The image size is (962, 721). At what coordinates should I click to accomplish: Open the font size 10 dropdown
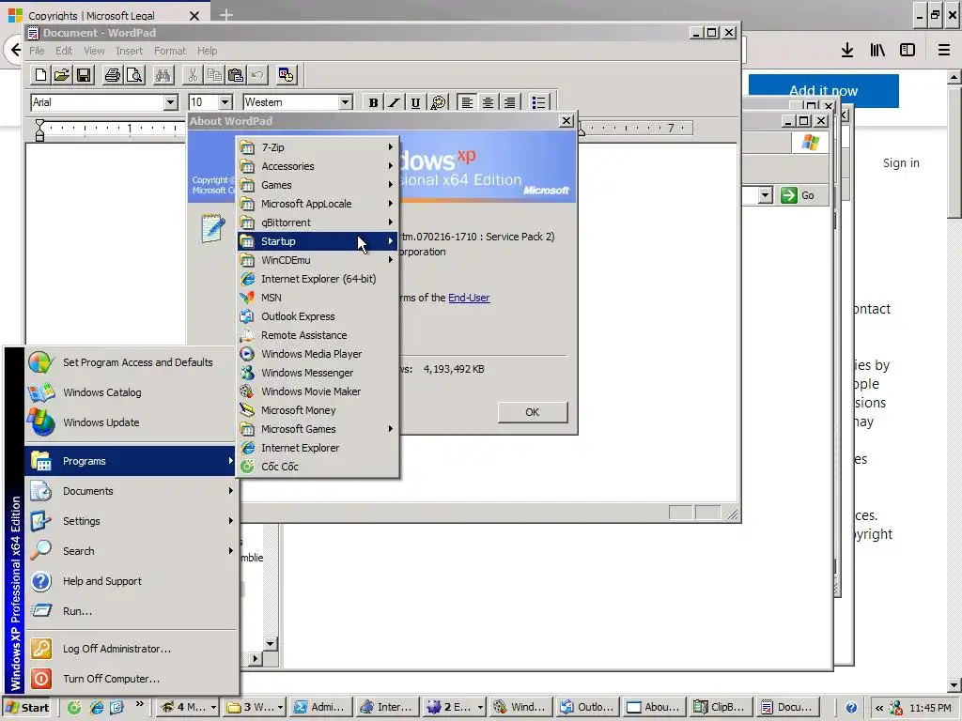(225, 102)
